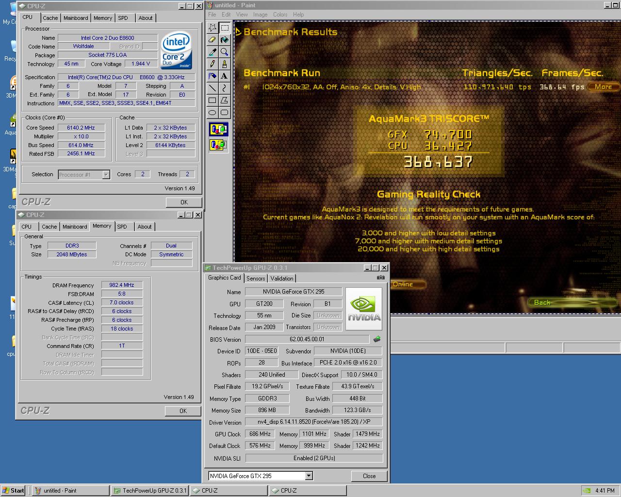Open the Help menu in Paint
The image size is (621, 497).
[298, 15]
